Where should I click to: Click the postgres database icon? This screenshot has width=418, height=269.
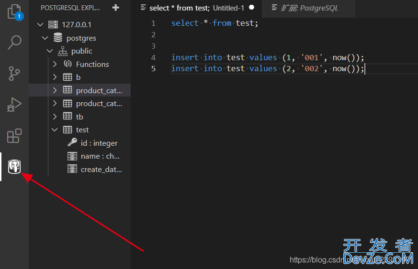tap(58, 38)
